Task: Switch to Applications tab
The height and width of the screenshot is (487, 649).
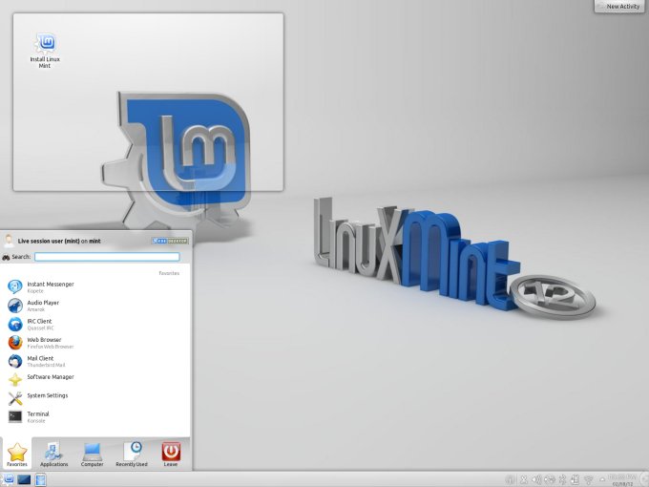Action: pyautogui.click(x=53, y=455)
